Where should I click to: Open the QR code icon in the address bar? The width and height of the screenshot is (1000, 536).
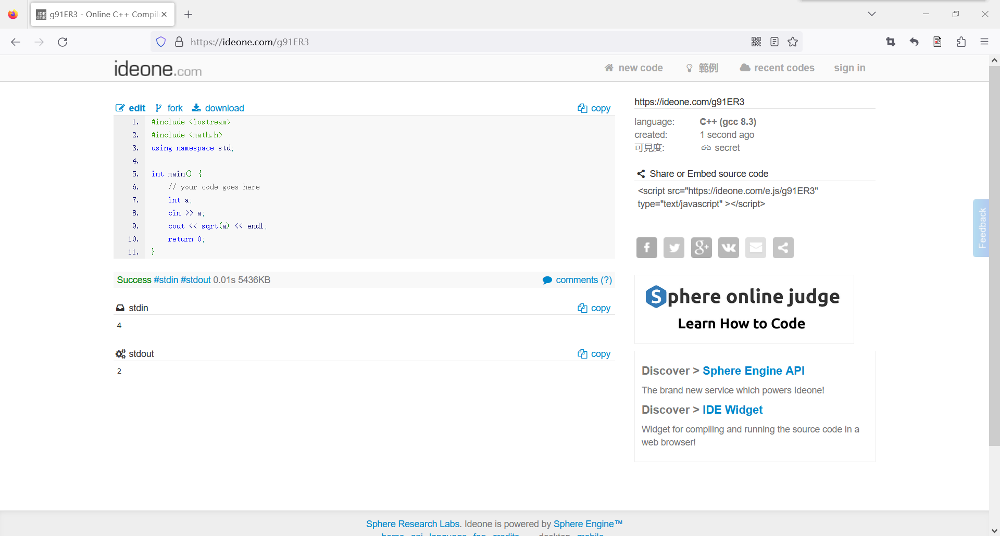tap(756, 42)
